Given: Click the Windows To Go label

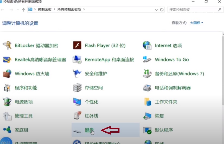Looking at the screenshot, I should click(172, 60).
